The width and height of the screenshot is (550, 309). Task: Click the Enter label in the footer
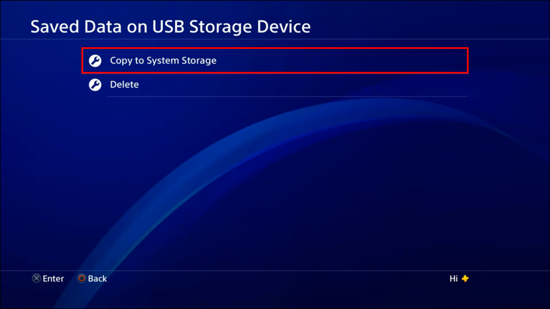pyautogui.click(x=53, y=279)
